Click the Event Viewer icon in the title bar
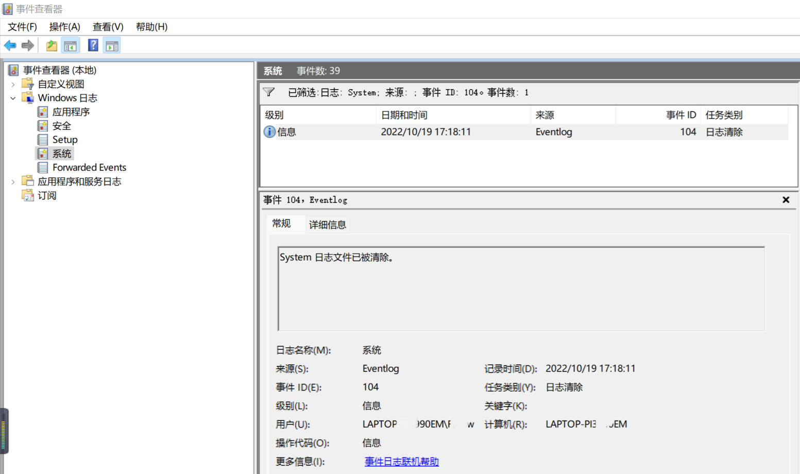Image resolution: width=800 pixels, height=474 pixels. 7,8
